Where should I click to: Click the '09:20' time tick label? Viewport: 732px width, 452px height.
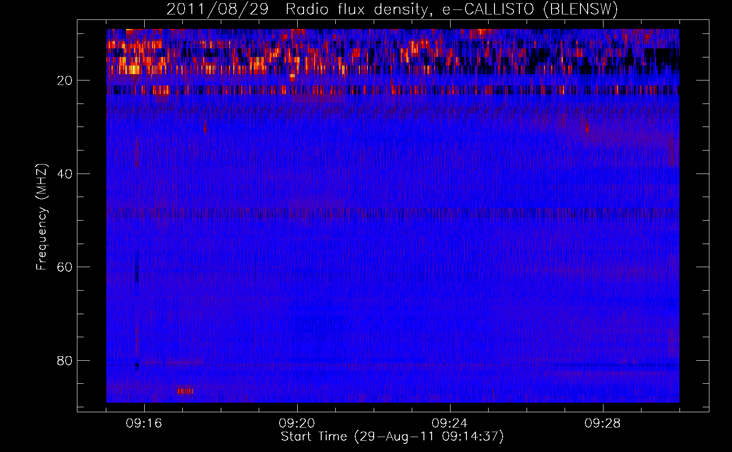pyautogui.click(x=297, y=424)
